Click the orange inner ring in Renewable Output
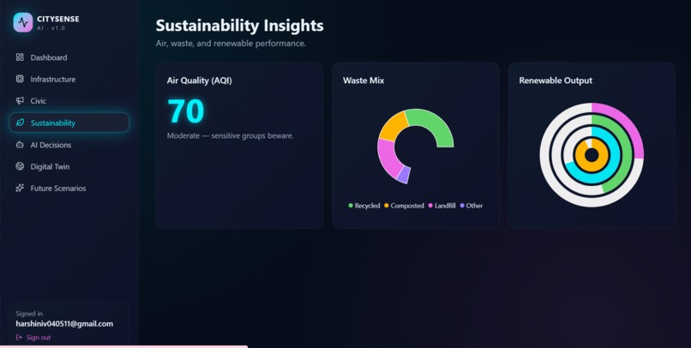The image size is (691, 348). click(x=592, y=166)
